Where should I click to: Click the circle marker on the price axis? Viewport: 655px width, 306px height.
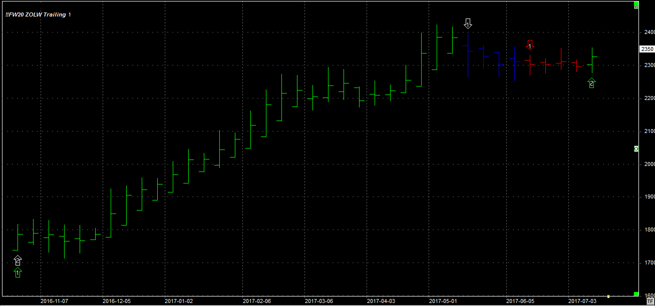(636, 148)
